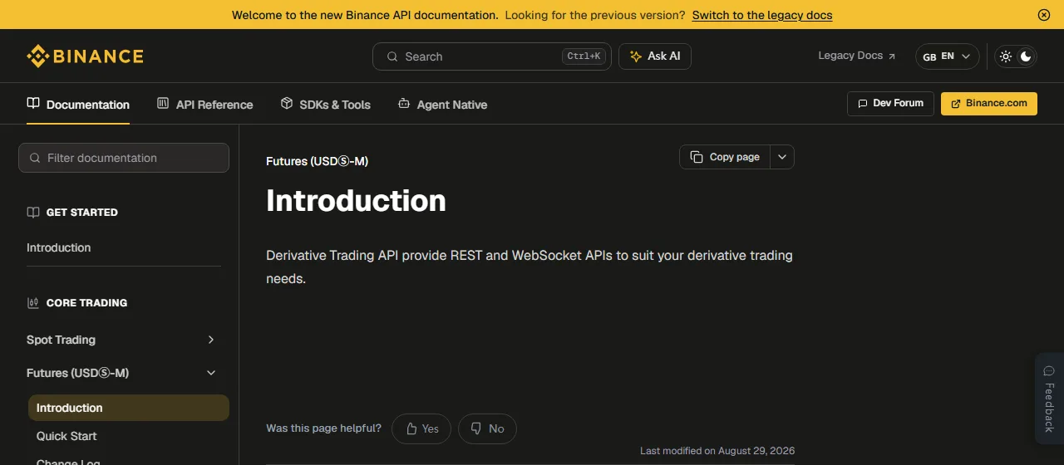Click the thumbs-down No button
This screenshot has width=1064, height=465.
pyautogui.click(x=487, y=428)
